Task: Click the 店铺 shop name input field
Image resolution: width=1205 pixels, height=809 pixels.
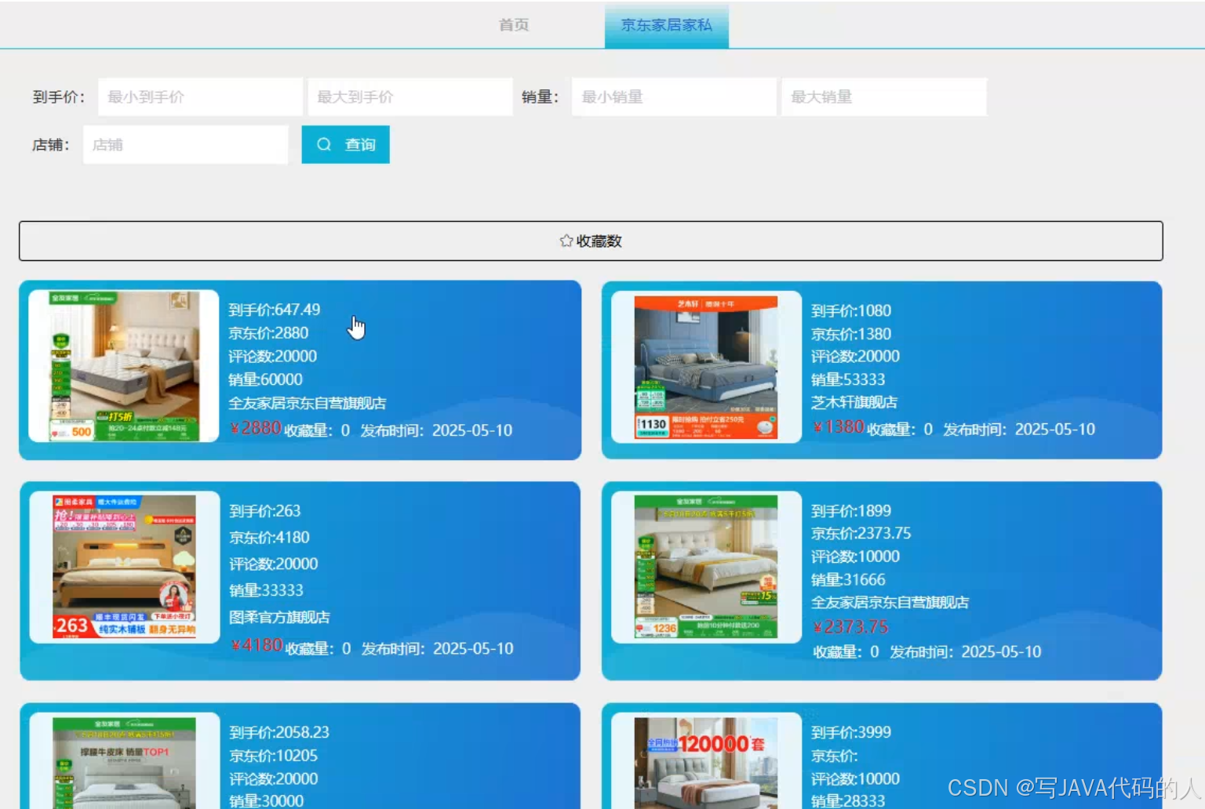Action: coord(185,144)
